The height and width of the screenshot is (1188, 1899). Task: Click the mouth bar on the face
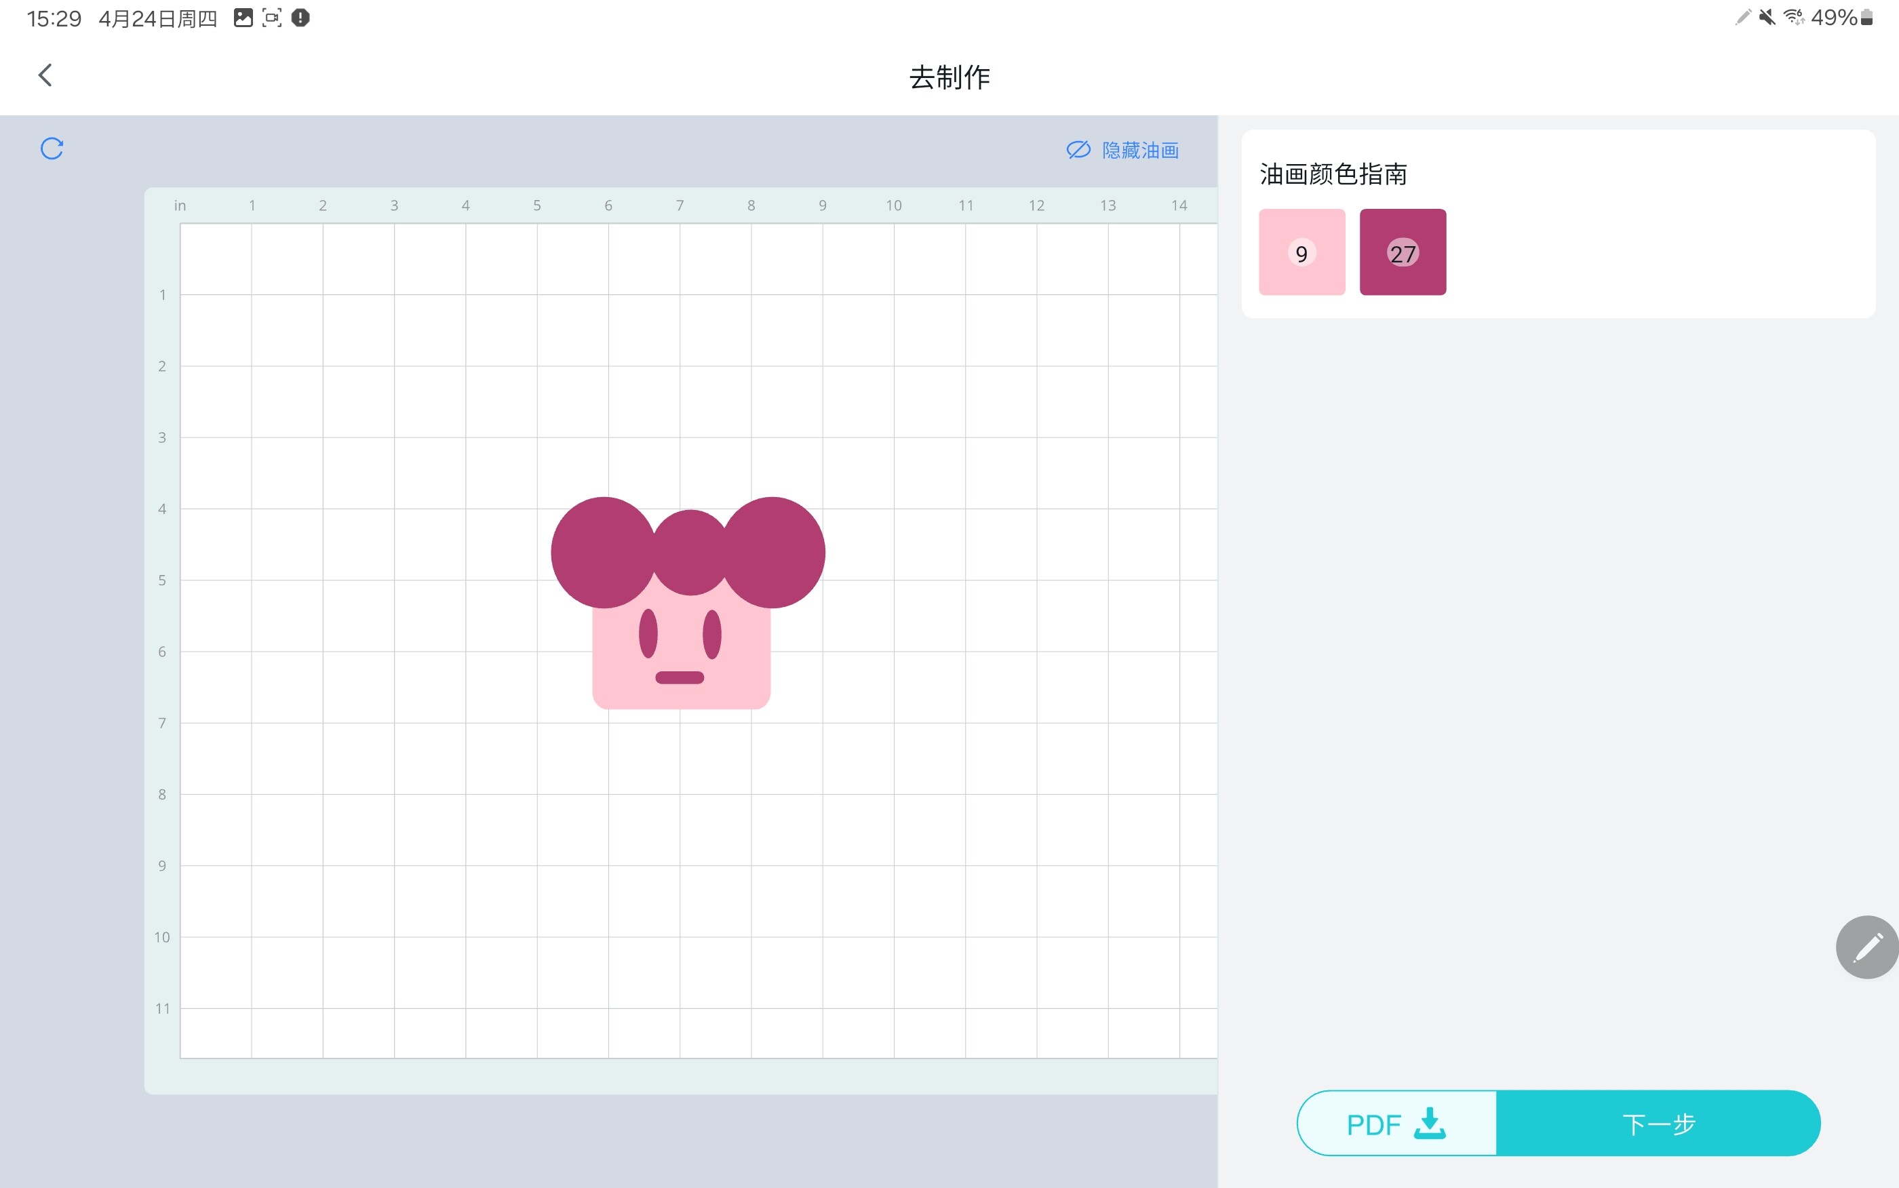(x=680, y=677)
